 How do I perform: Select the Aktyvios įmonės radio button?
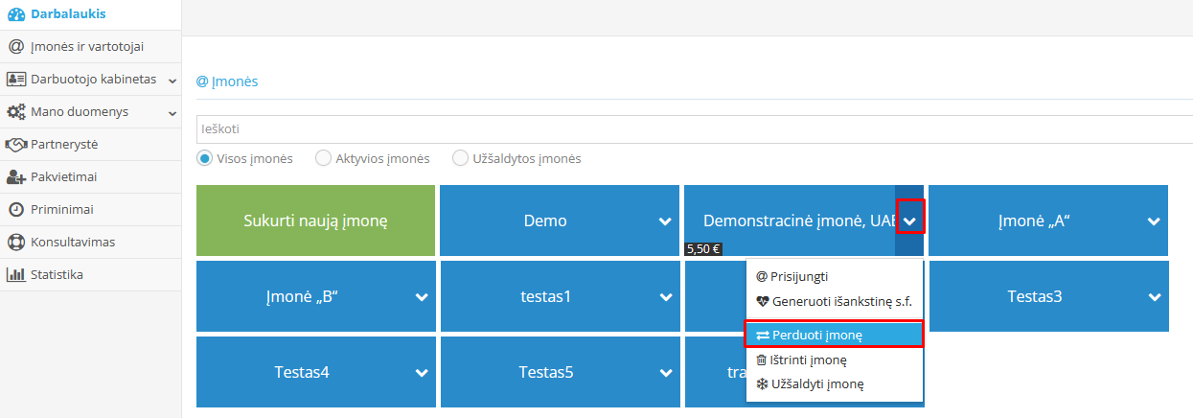point(323,158)
